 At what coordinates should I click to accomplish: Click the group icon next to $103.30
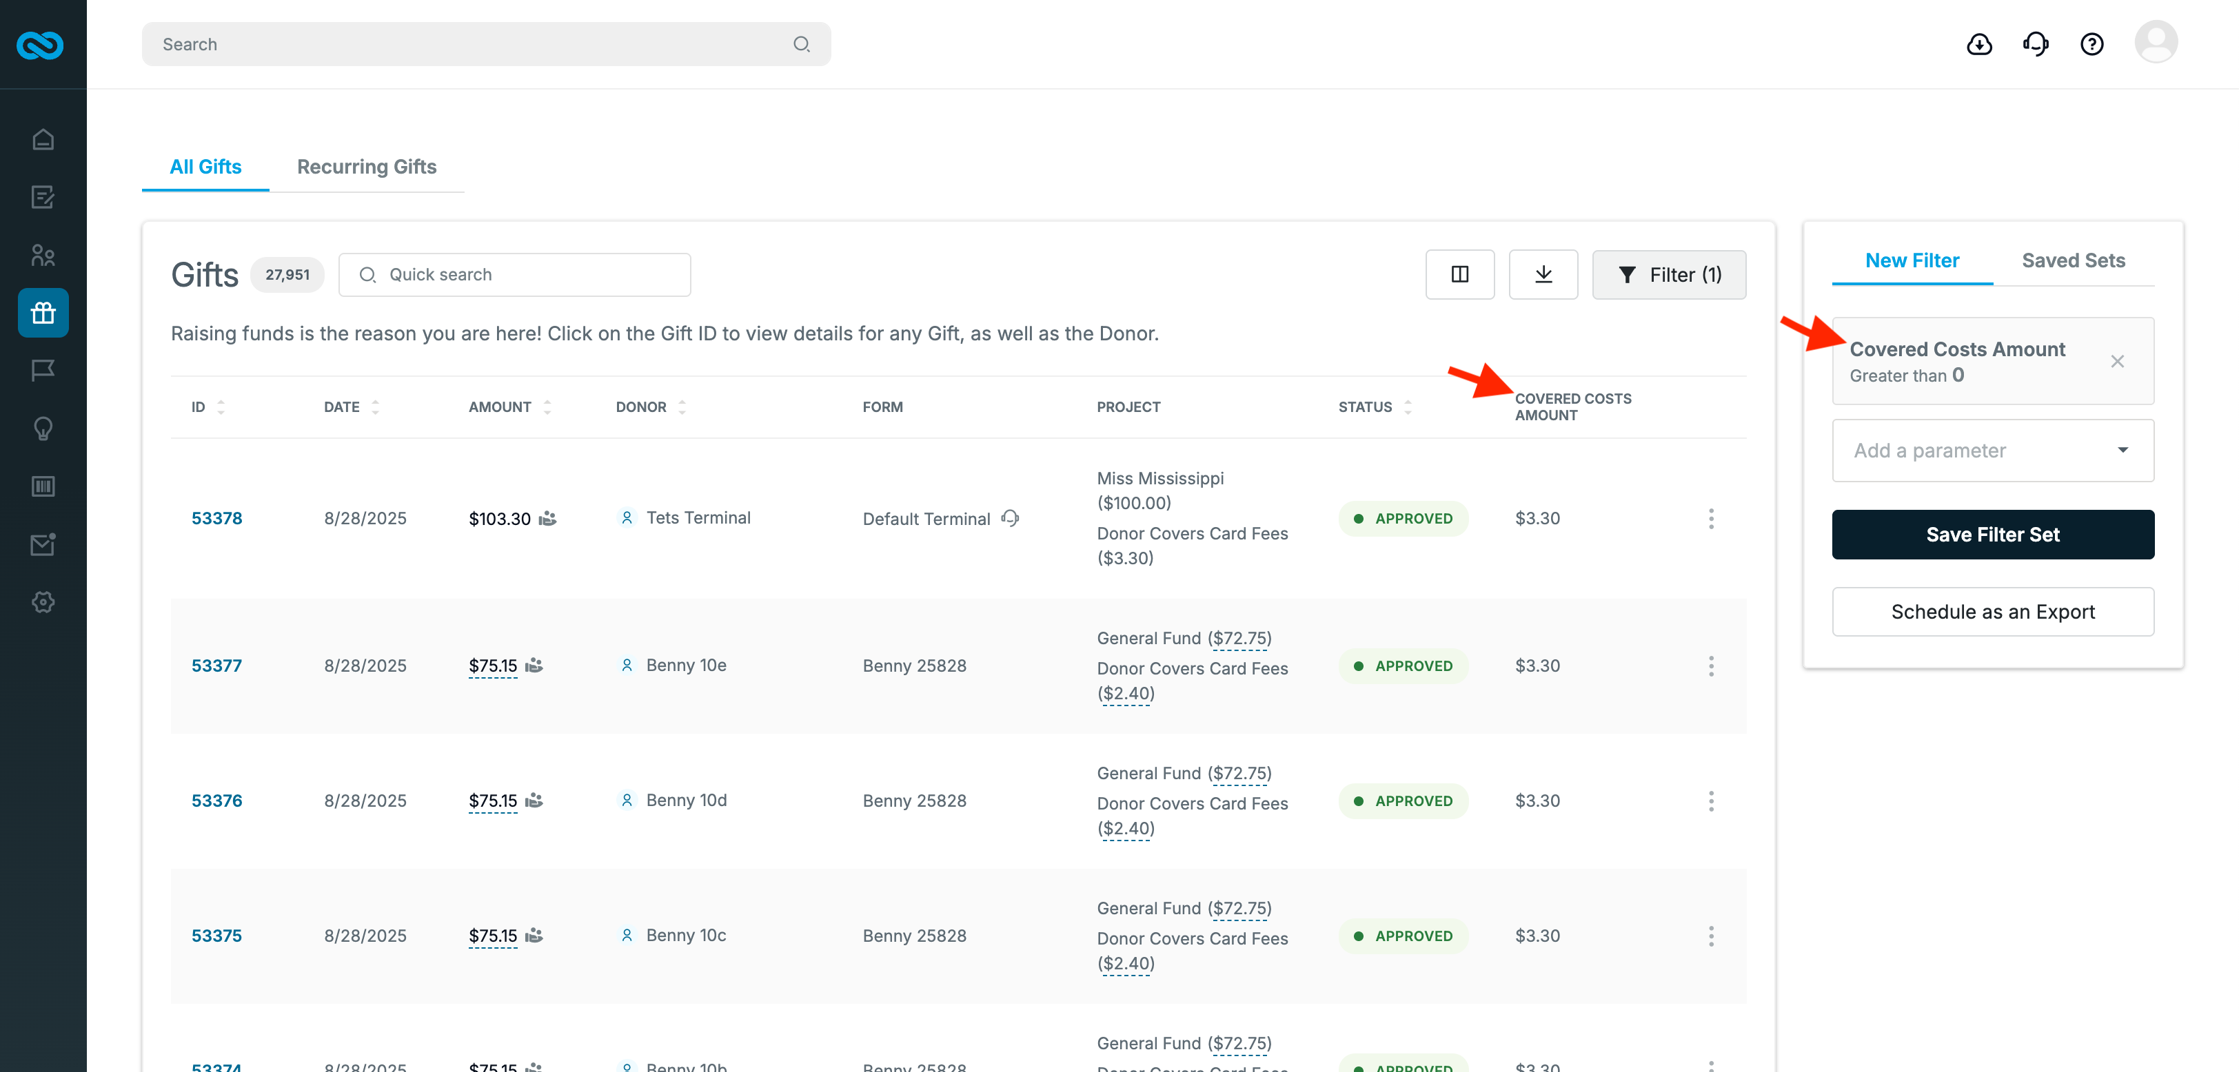click(547, 519)
